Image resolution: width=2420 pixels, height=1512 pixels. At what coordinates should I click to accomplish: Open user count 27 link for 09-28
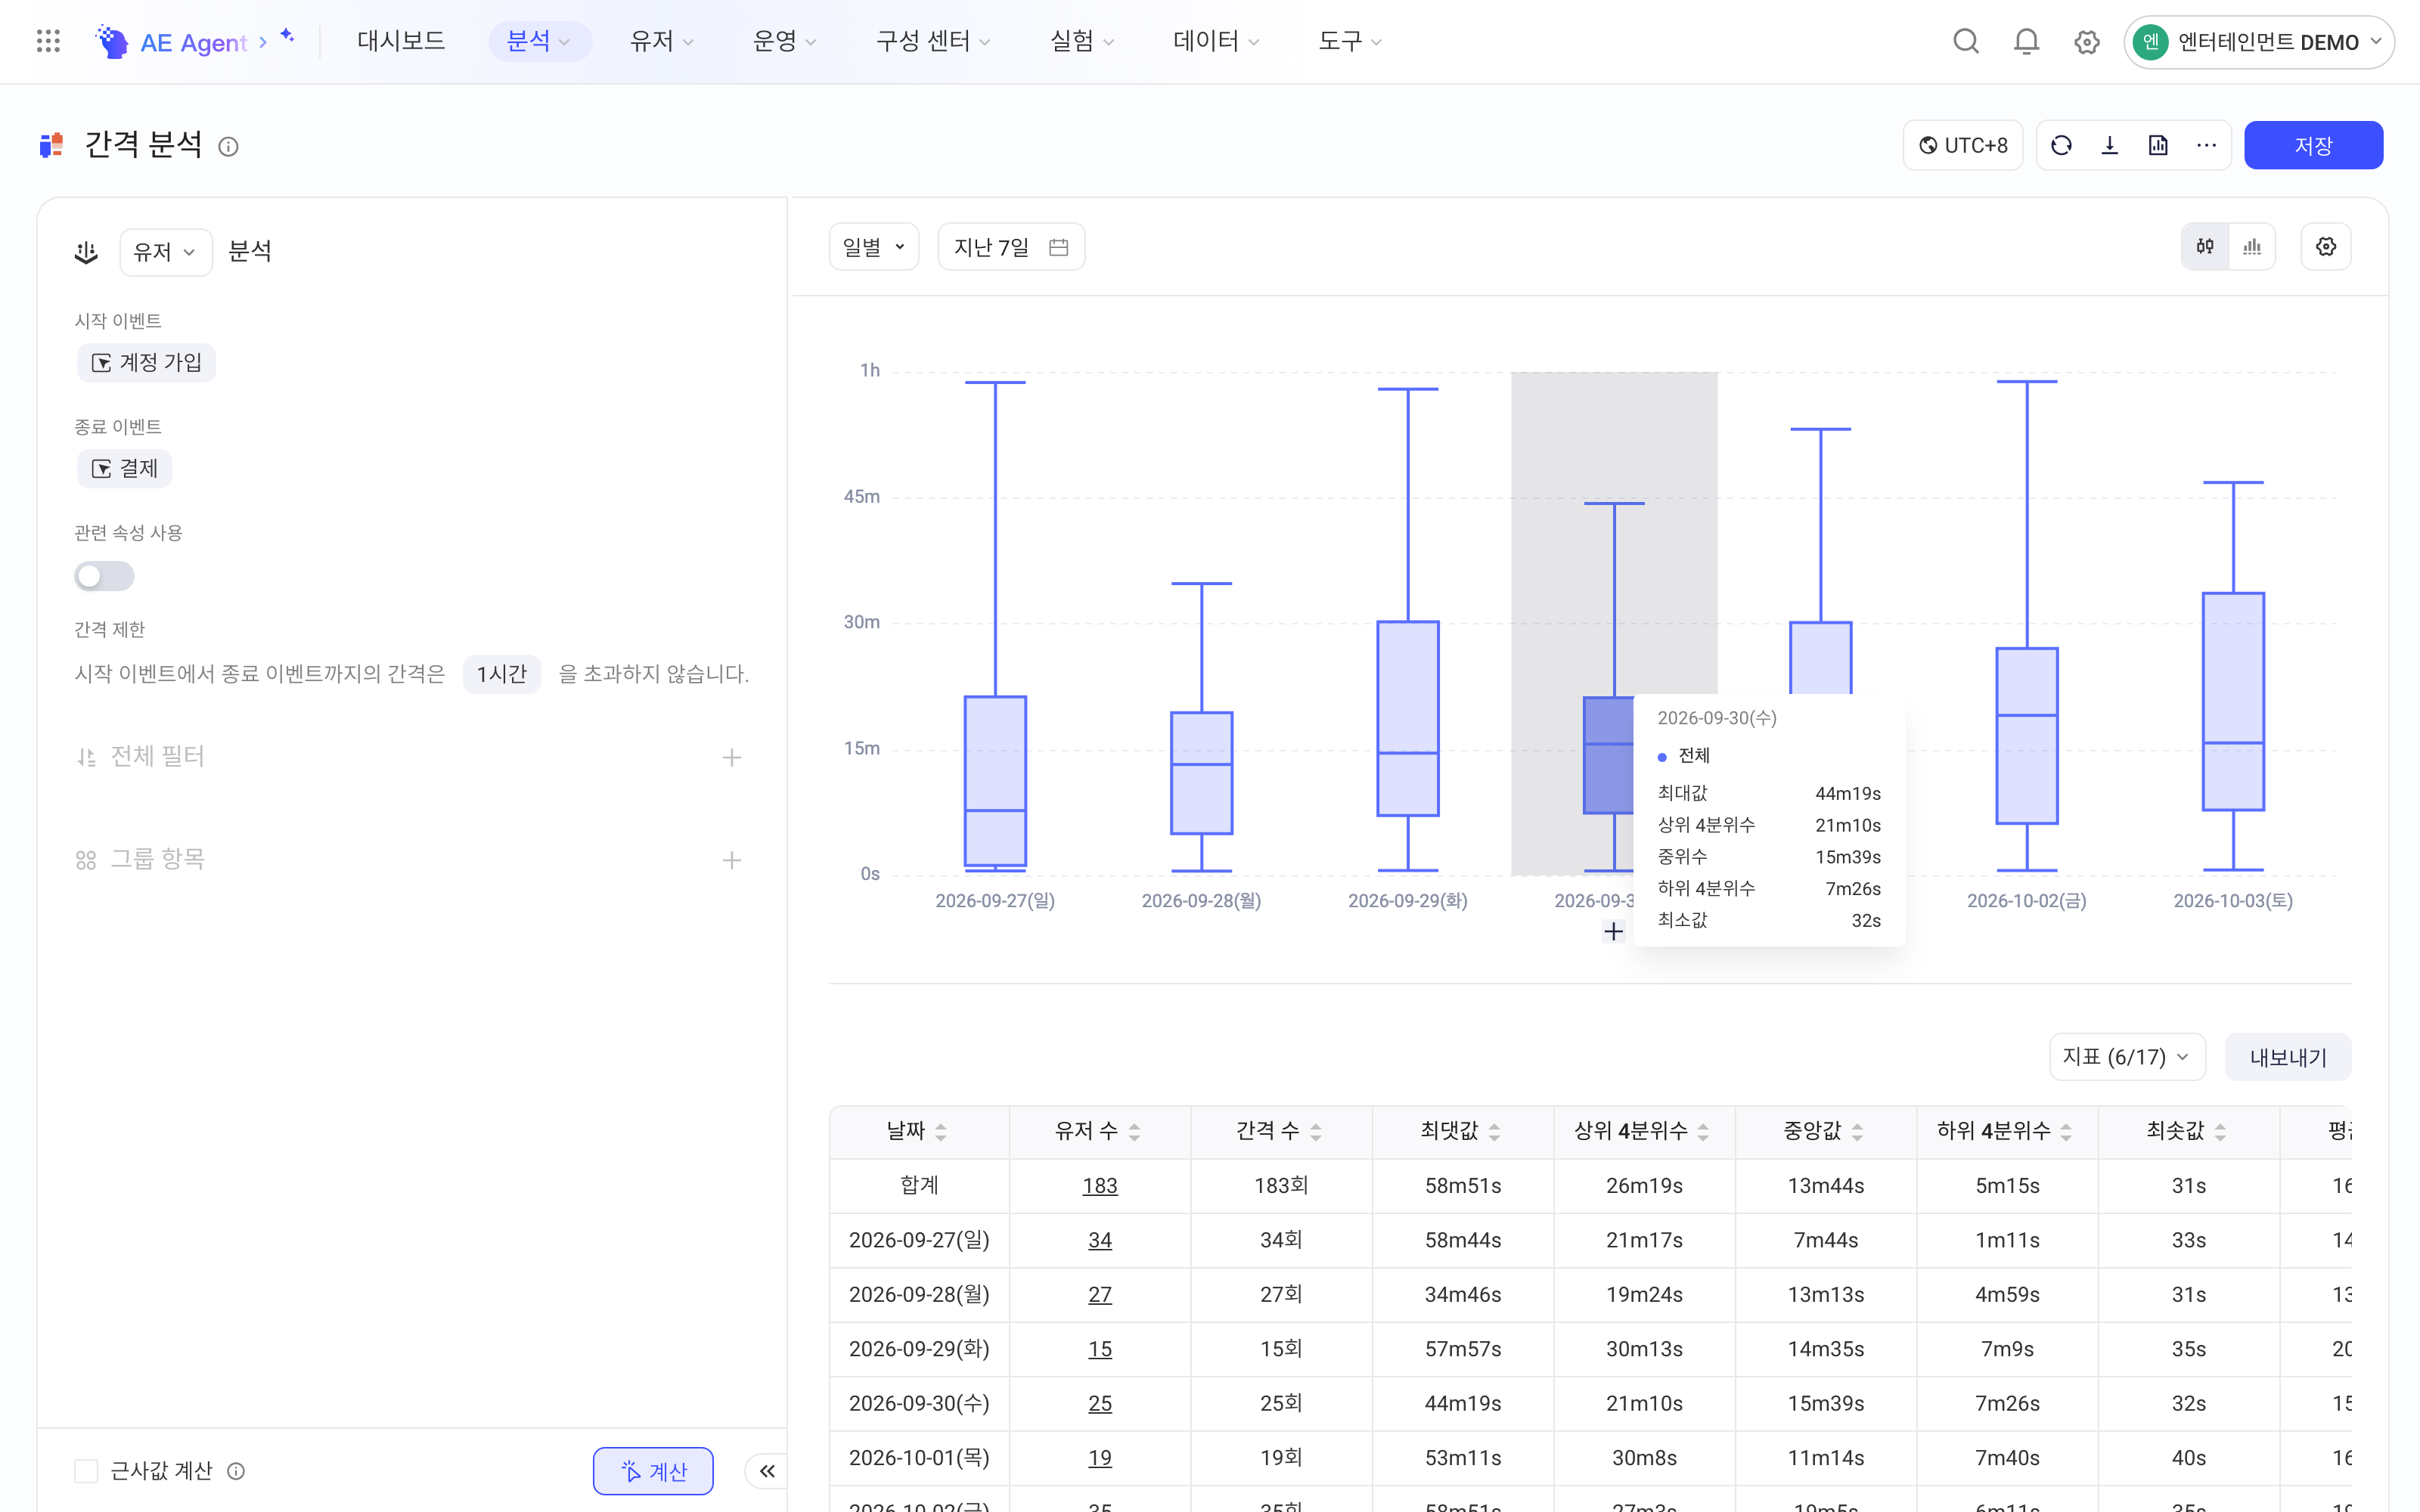click(x=1099, y=1295)
